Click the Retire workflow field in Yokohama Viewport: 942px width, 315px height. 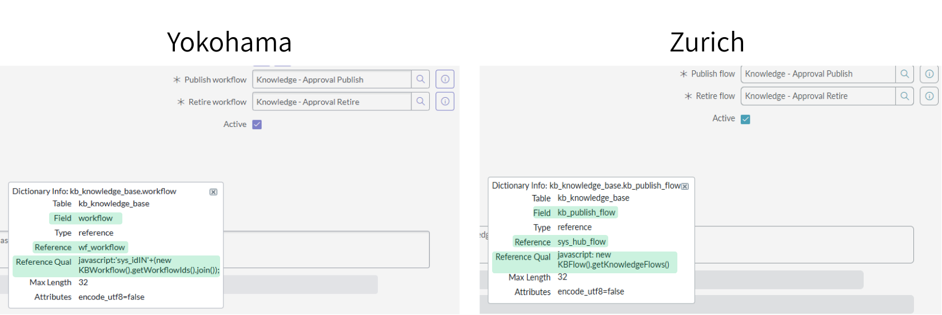332,102
